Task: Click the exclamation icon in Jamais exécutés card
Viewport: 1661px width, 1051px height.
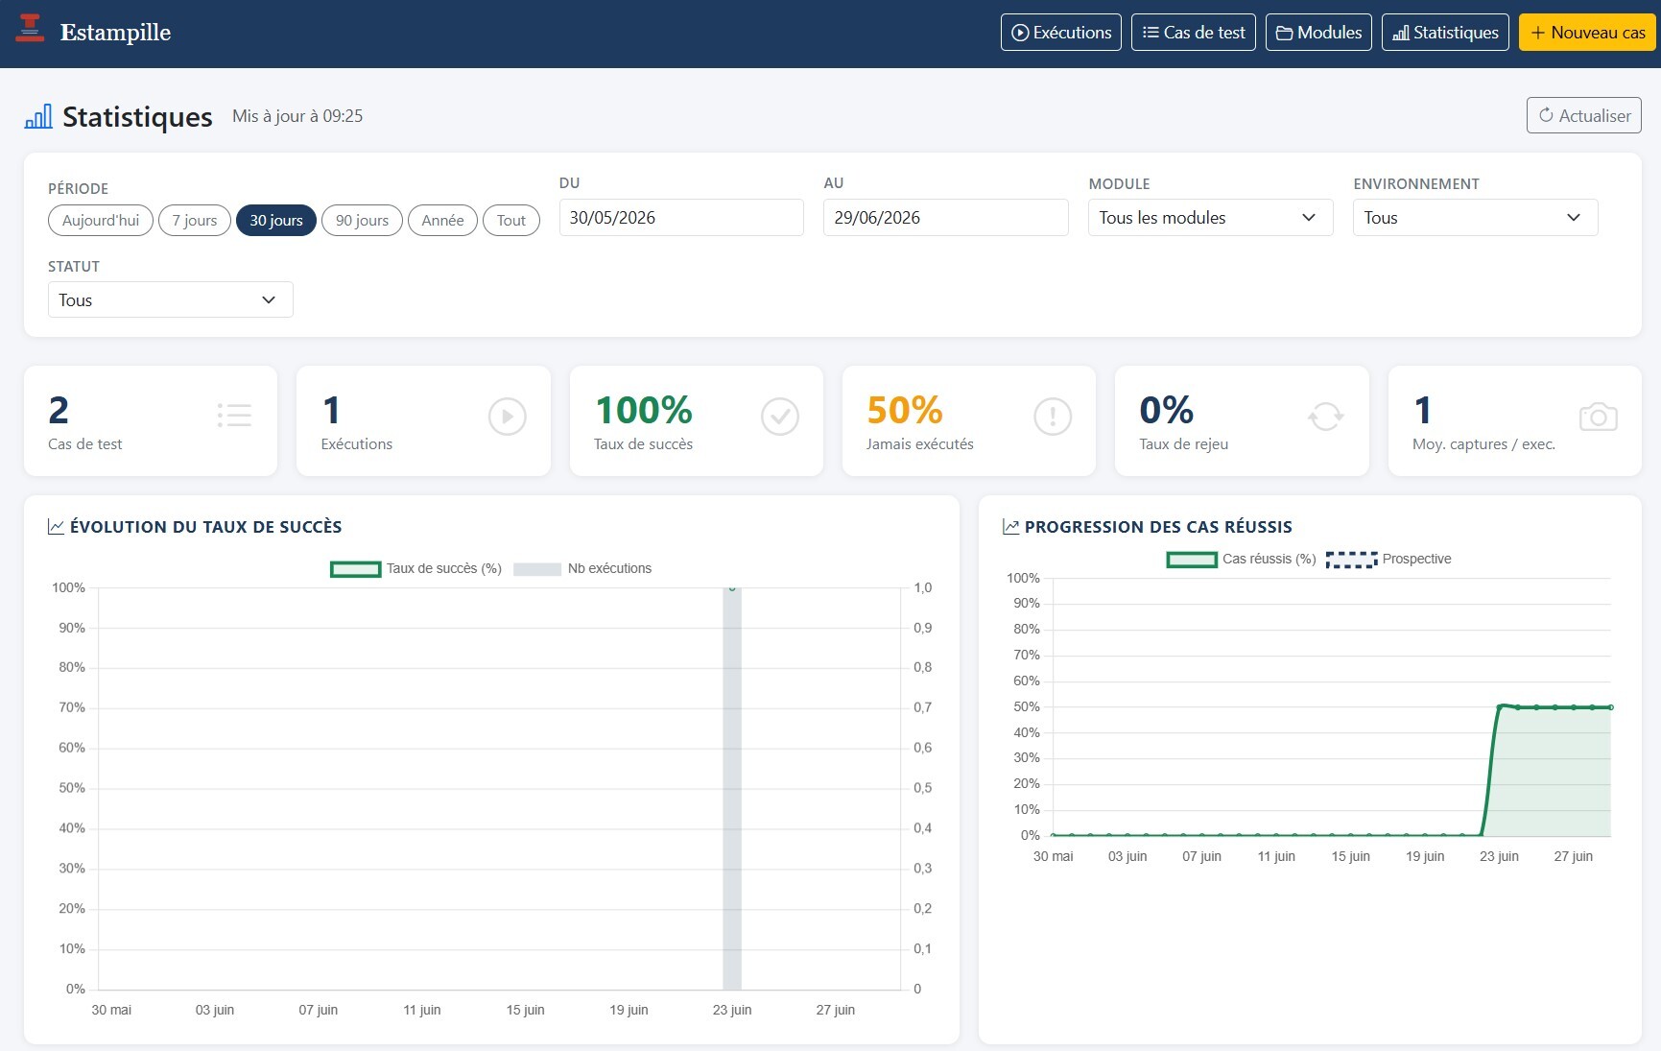Action: click(x=1053, y=417)
